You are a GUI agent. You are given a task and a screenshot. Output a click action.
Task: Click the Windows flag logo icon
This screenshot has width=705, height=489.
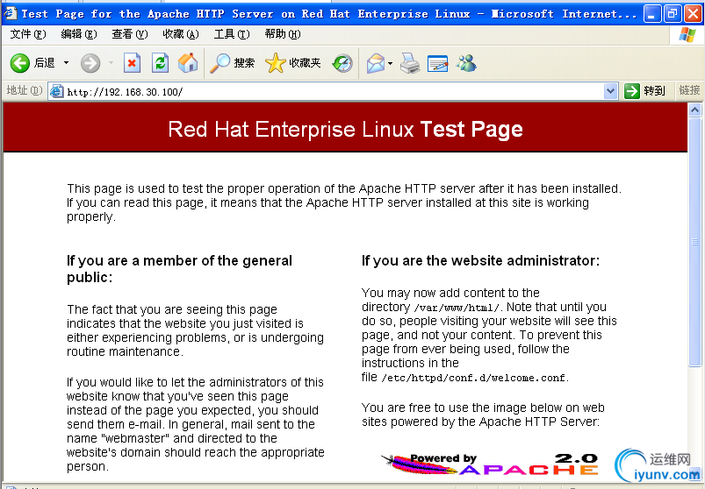pyautogui.click(x=687, y=34)
